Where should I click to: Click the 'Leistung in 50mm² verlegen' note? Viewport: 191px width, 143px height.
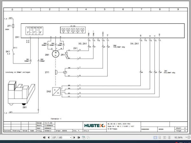tap(18, 72)
